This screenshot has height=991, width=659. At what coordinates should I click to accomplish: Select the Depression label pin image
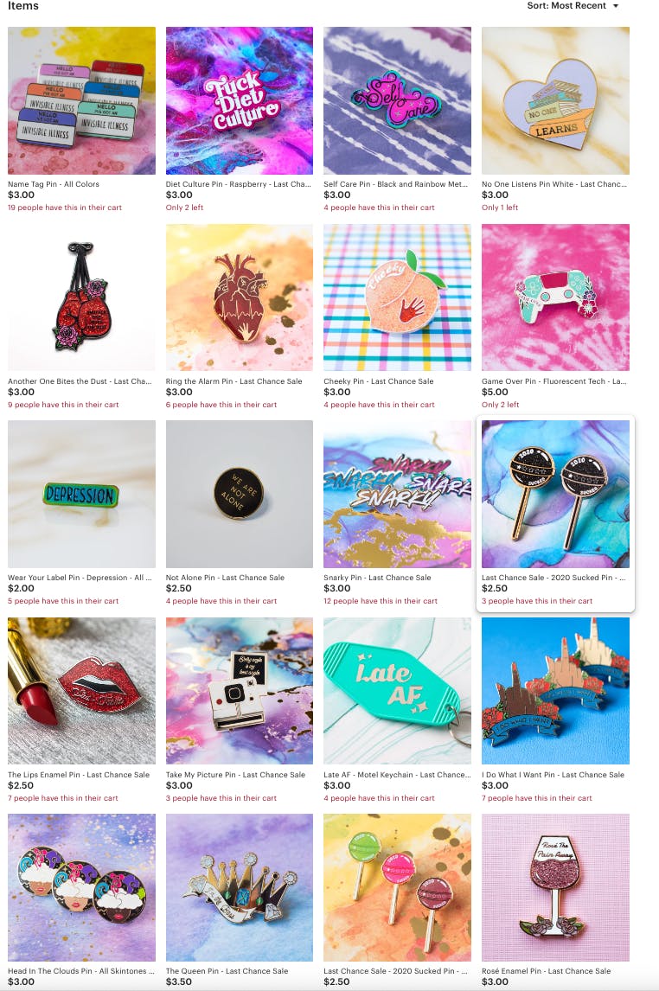click(81, 495)
